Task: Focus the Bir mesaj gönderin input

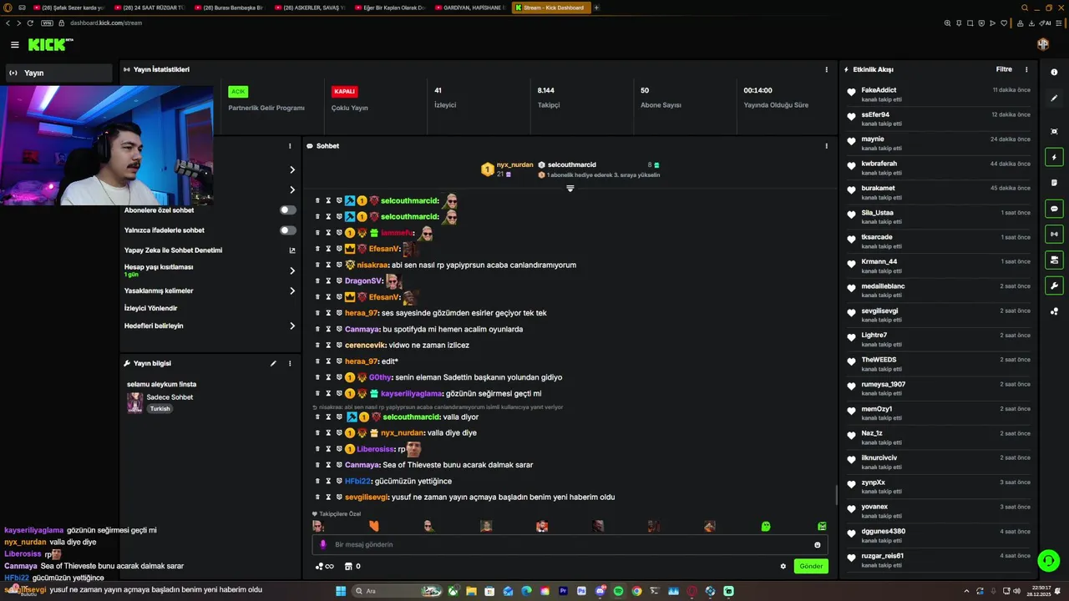Action: point(570,544)
